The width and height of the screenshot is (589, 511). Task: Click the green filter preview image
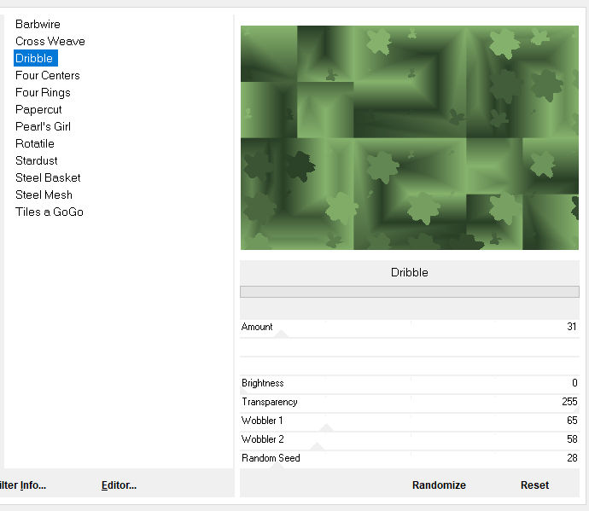409,137
